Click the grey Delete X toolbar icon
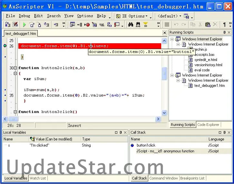 pyautogui.click(x=215, y=24)
